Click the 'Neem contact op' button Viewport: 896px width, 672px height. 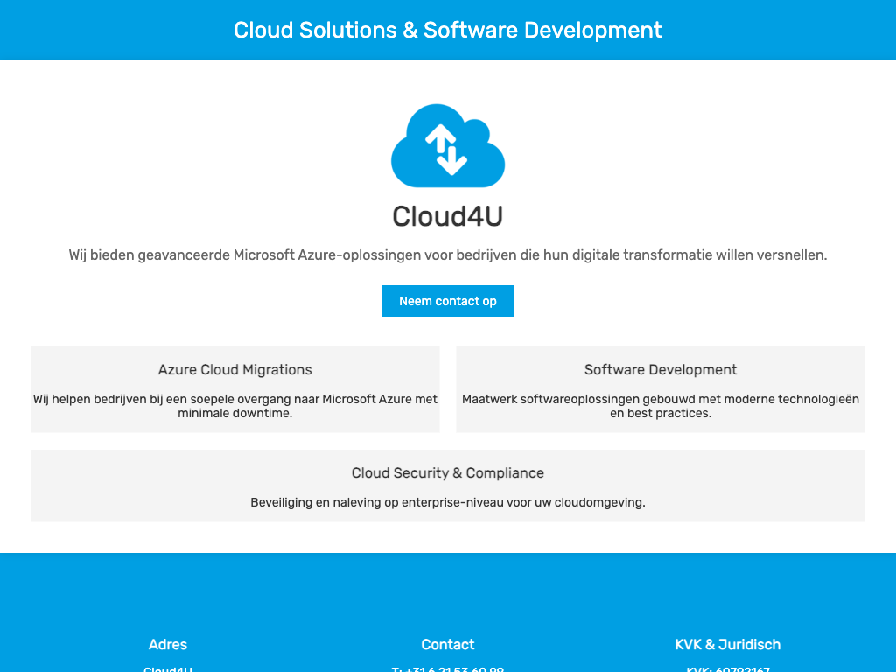click(447, 301)
